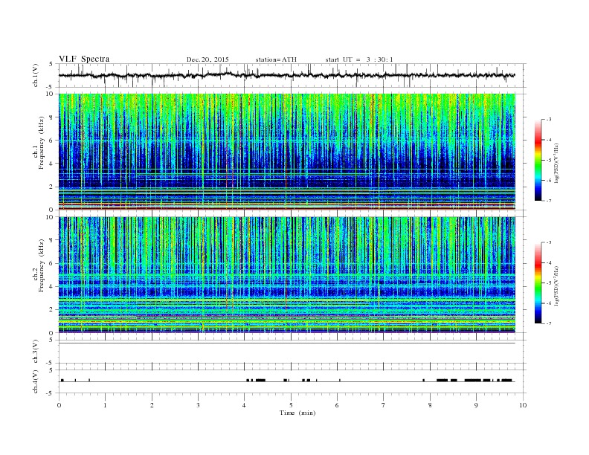Image resolution: width=589 pixels, height=455 pixels.
Task: Click the "6" time axis tick label
Action: pyautogui.click(x=337, y=405)
